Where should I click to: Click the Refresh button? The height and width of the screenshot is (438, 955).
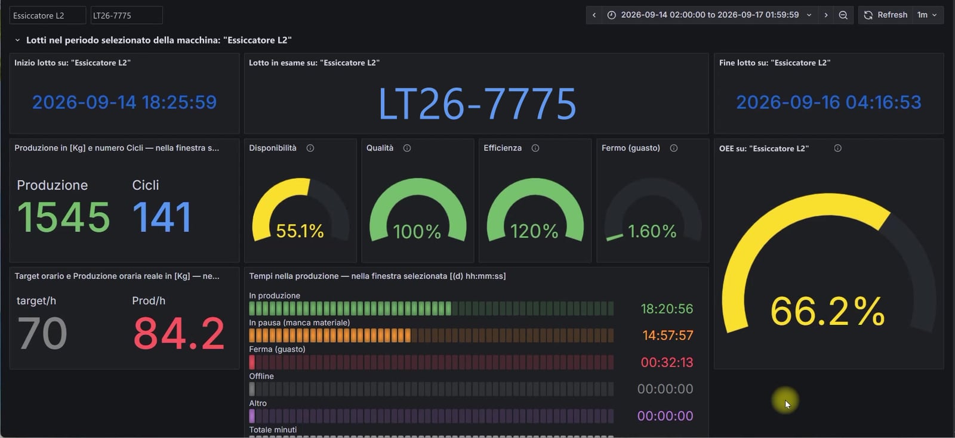coord(886,15)
